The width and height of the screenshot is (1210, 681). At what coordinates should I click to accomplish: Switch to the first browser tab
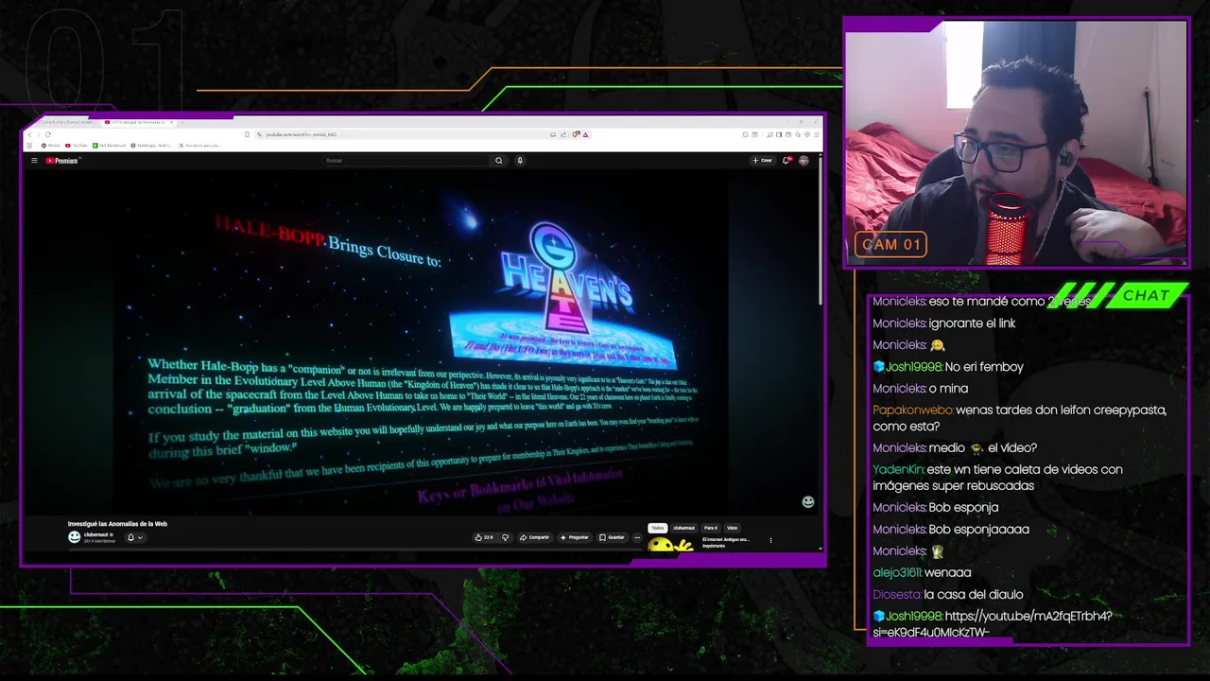click(x=66, y=122)
